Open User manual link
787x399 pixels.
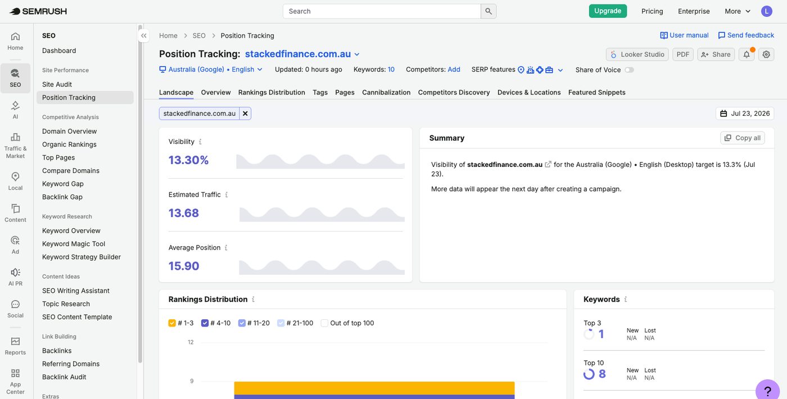(x=684, y=35)
